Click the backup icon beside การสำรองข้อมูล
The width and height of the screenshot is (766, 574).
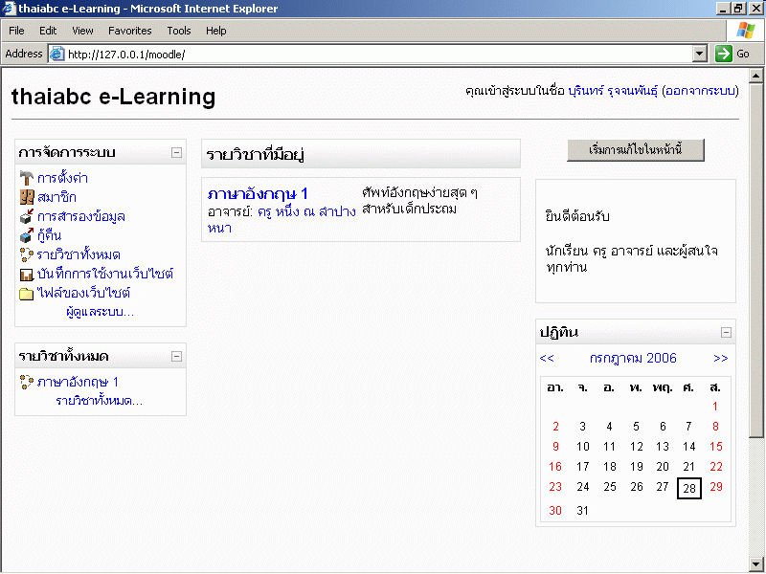27,216
